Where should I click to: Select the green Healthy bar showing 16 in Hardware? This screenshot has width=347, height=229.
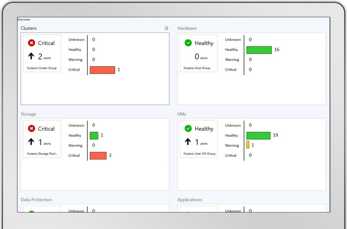259,50
